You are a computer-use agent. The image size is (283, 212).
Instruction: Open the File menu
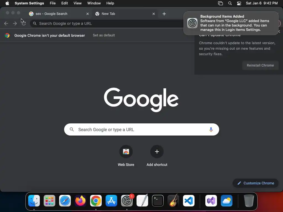(x=53, y=3)
